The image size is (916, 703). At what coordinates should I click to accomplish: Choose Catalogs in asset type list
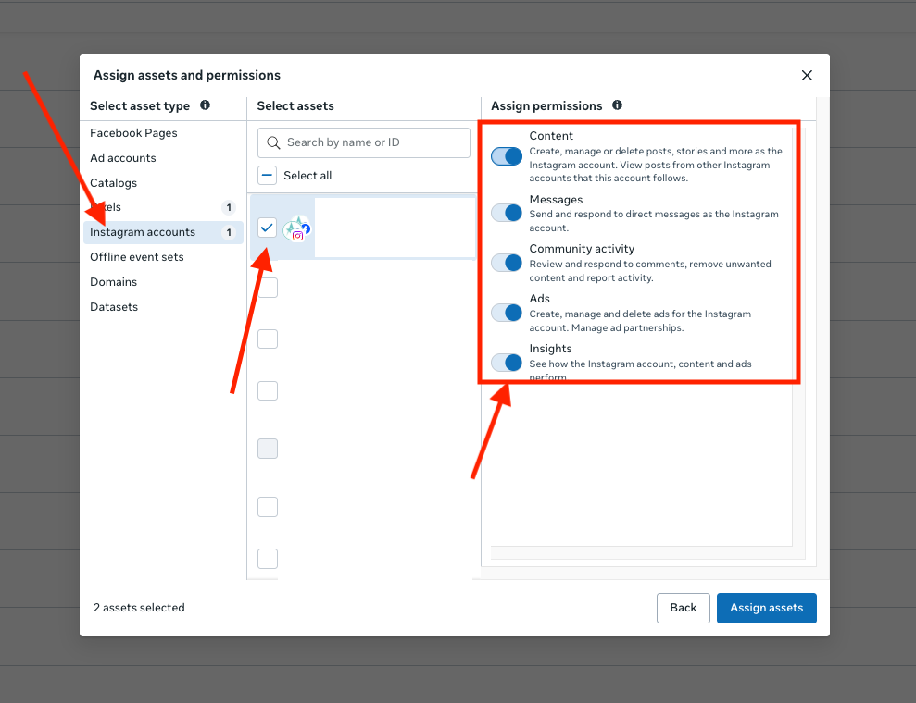point(113,183)
